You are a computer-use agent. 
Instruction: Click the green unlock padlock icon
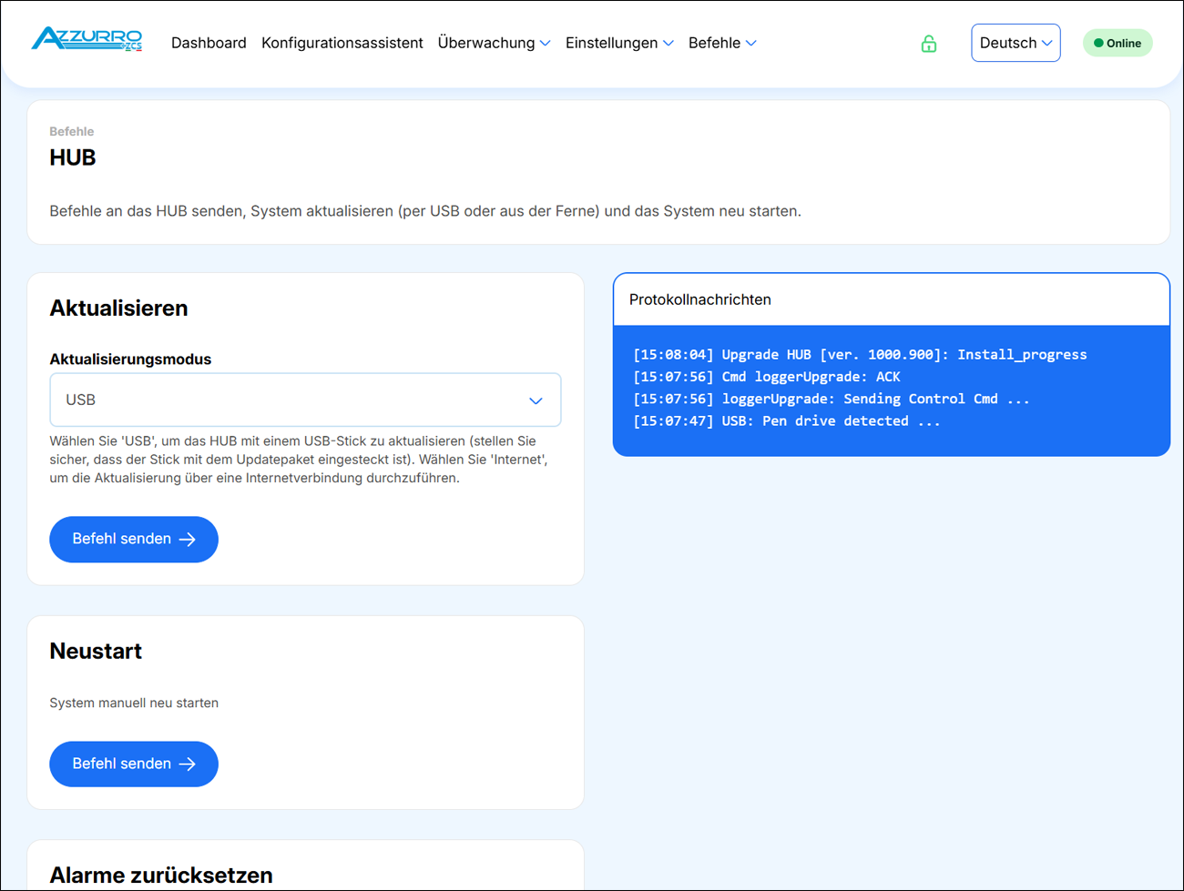click(x=928, y=43)
